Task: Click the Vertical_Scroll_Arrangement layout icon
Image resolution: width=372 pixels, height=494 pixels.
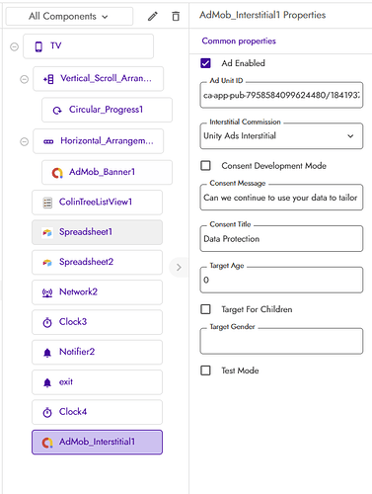Action: [48, 79]
